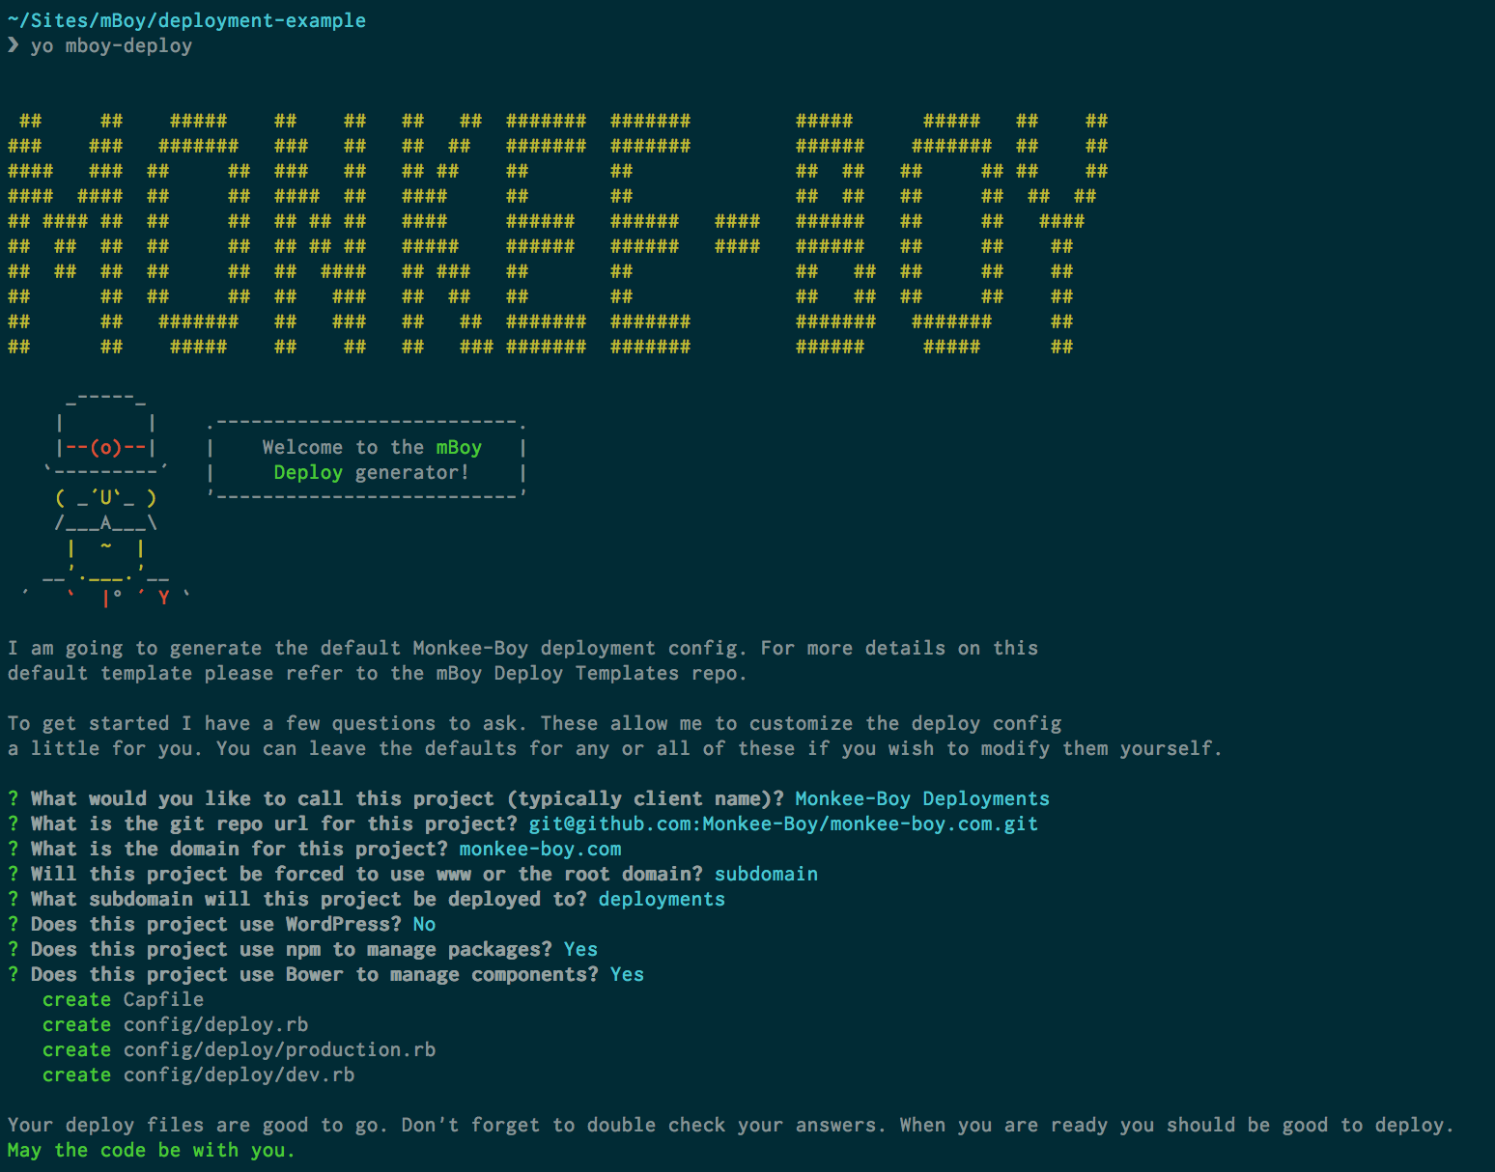The width and height of the screenshot is (1495, 1172).
Task: Click the 'yo mboy-deploy' command text
Action: (x=111, y=45)
